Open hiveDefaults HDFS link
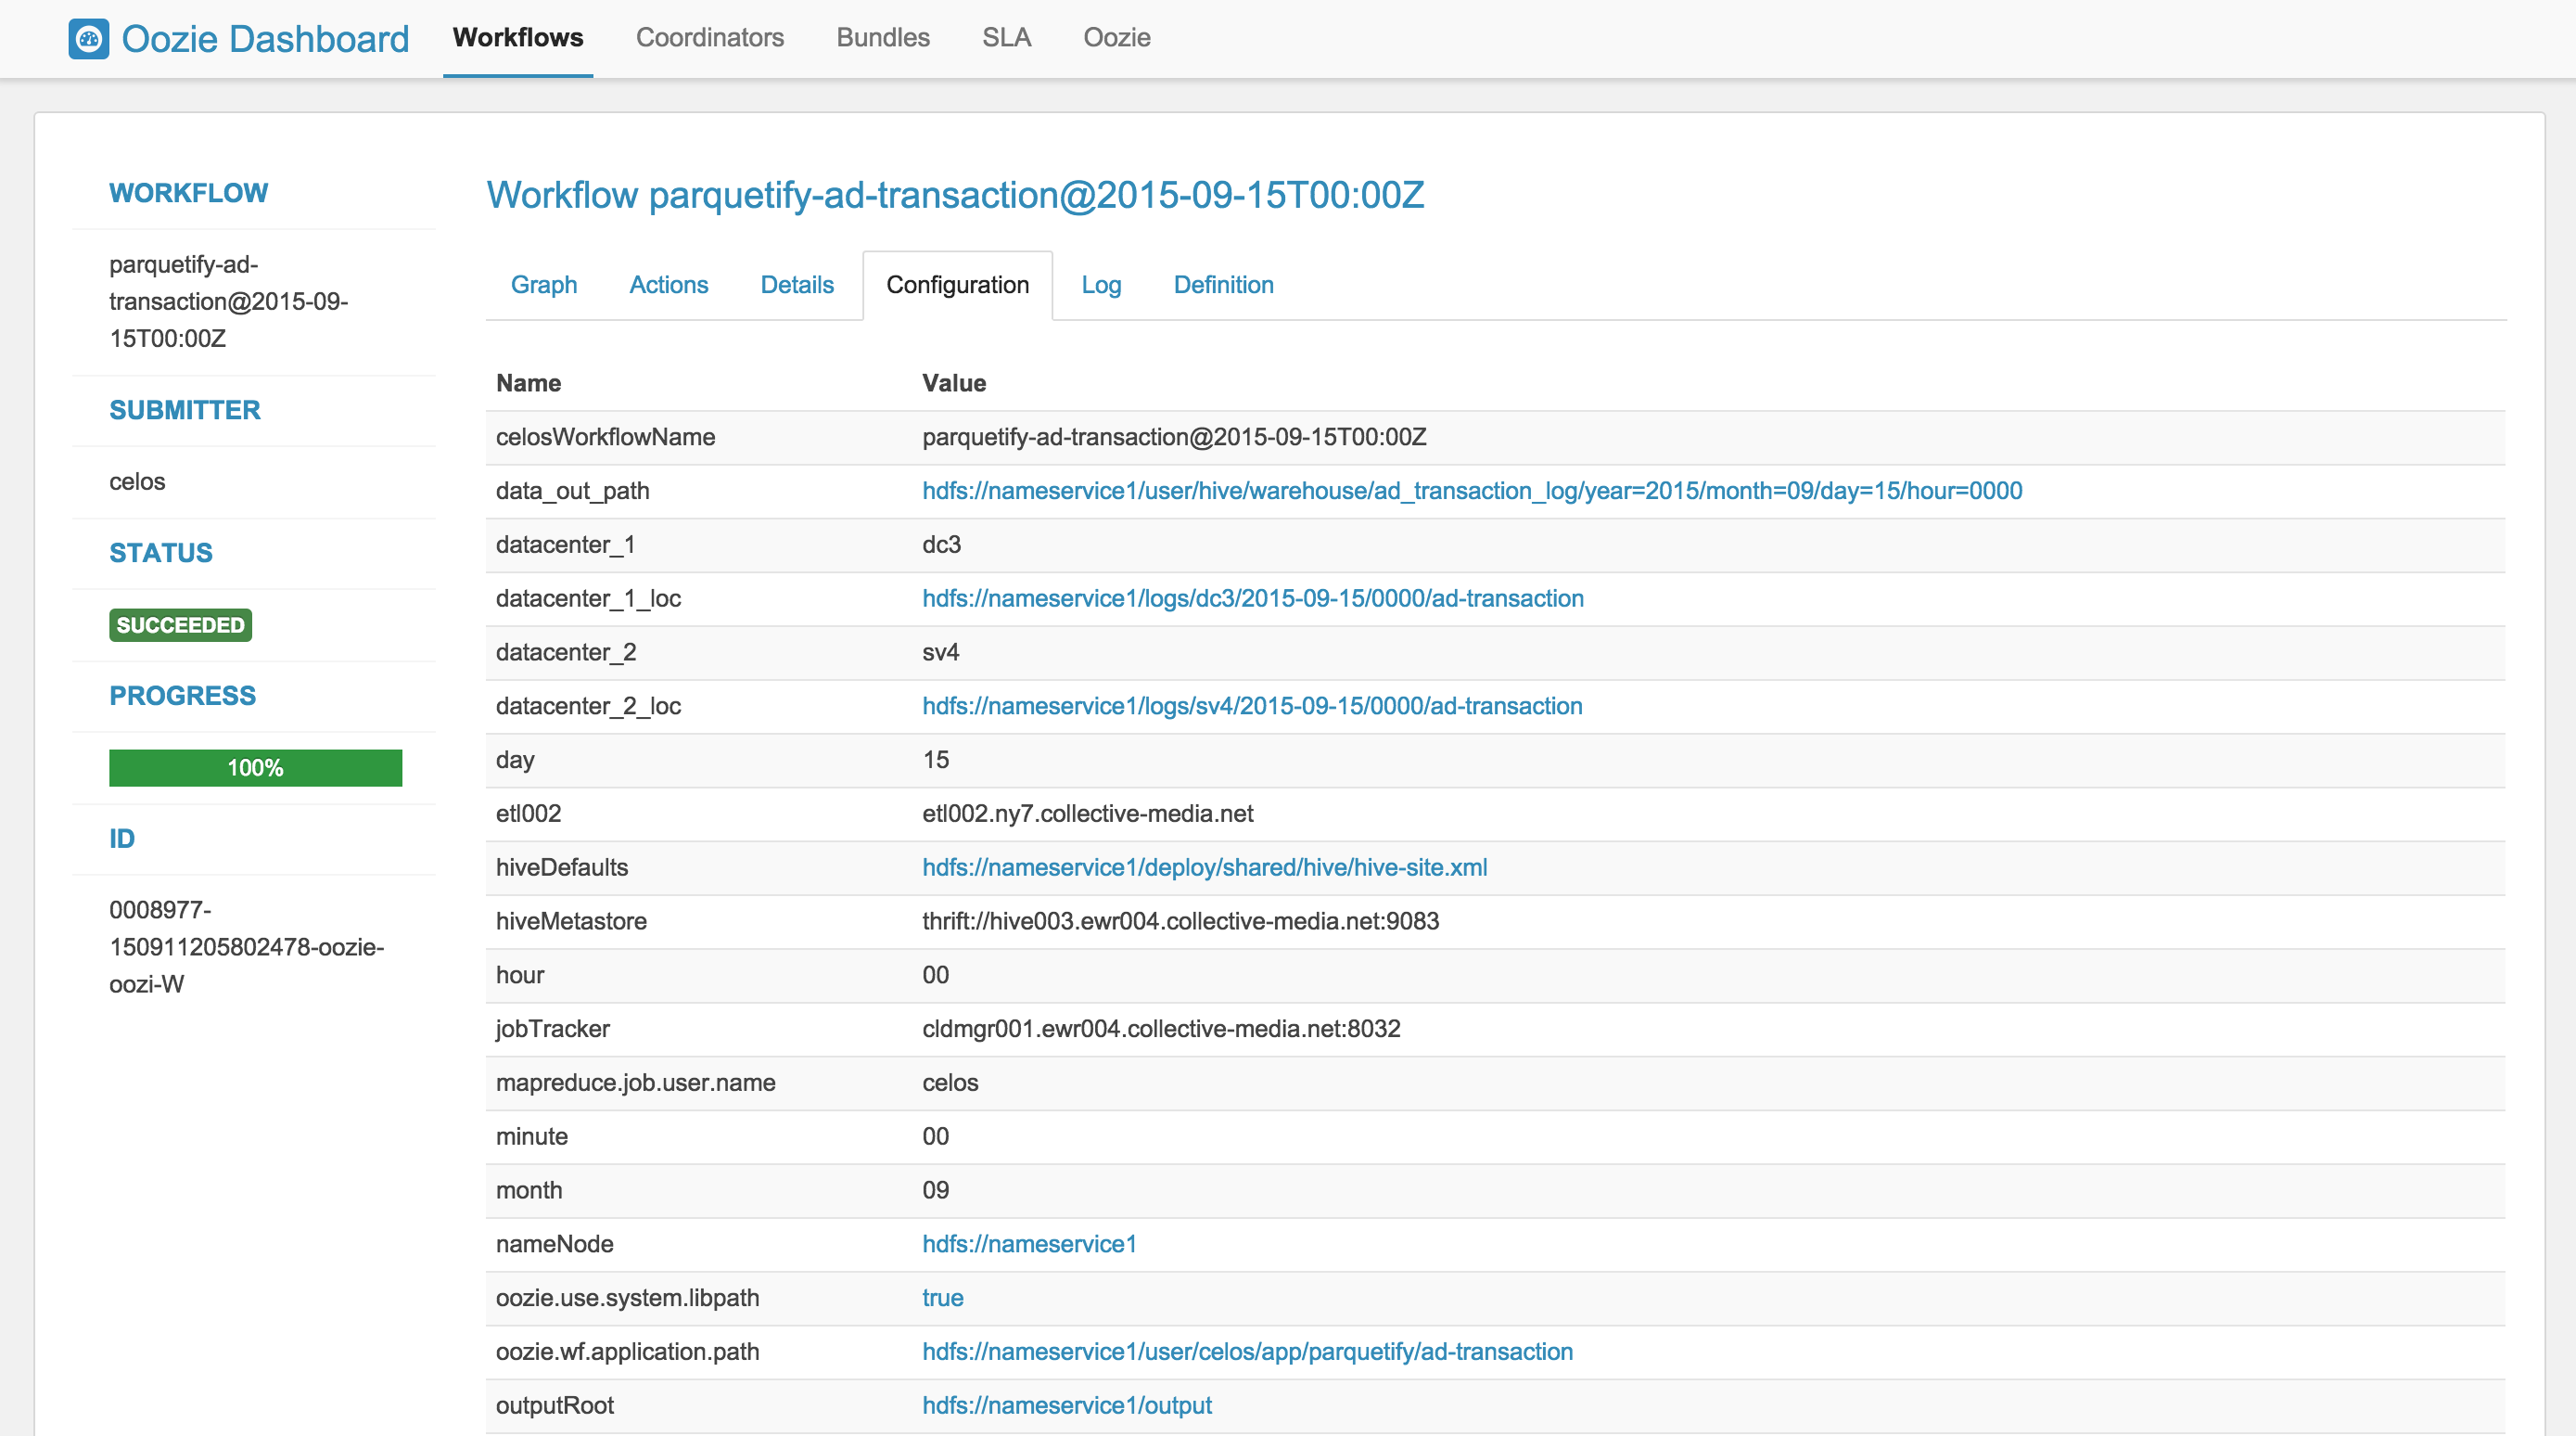This screenshot has width=2576, height=1436. pos(1205,866)
